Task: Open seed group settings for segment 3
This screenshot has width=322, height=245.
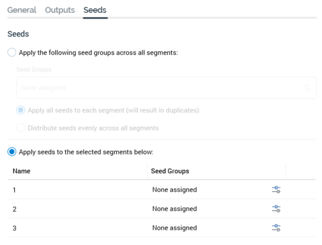Action: tap(276, 228)
